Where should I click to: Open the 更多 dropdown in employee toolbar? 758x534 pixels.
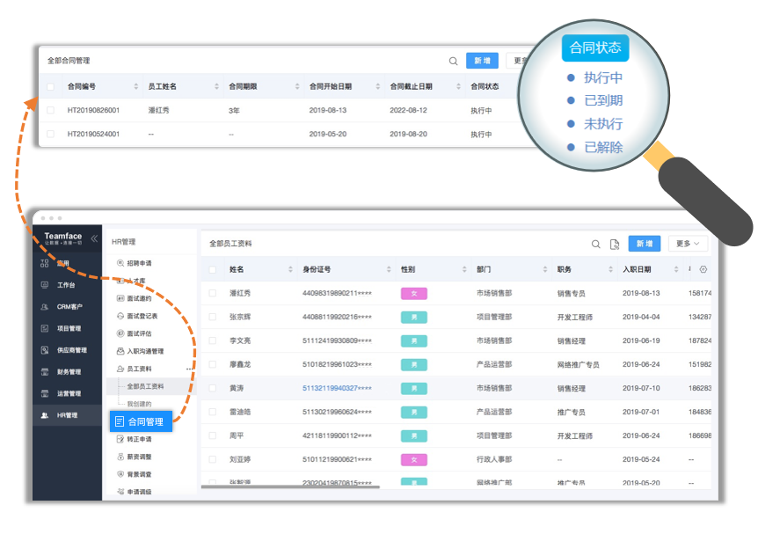[687, 244]
